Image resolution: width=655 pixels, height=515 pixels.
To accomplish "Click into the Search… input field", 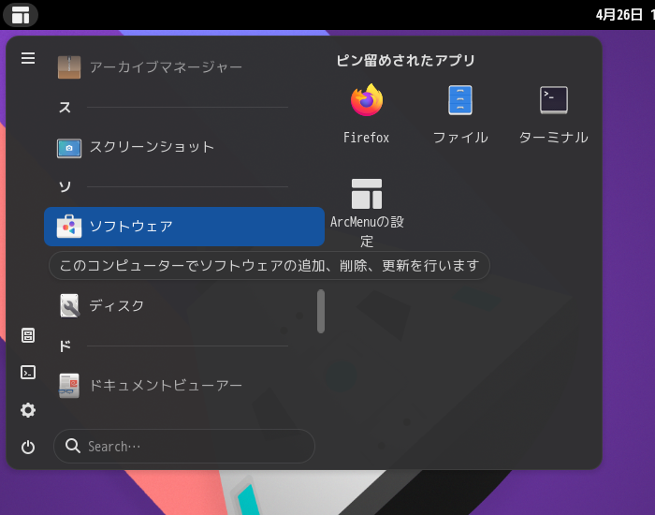I will tap(184, 446).
